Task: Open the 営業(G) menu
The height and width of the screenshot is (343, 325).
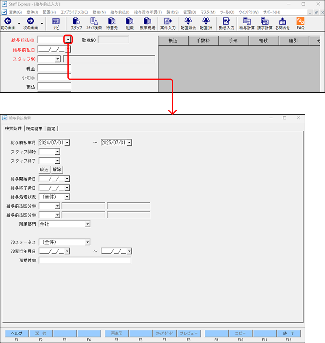Action: point(15,12)
